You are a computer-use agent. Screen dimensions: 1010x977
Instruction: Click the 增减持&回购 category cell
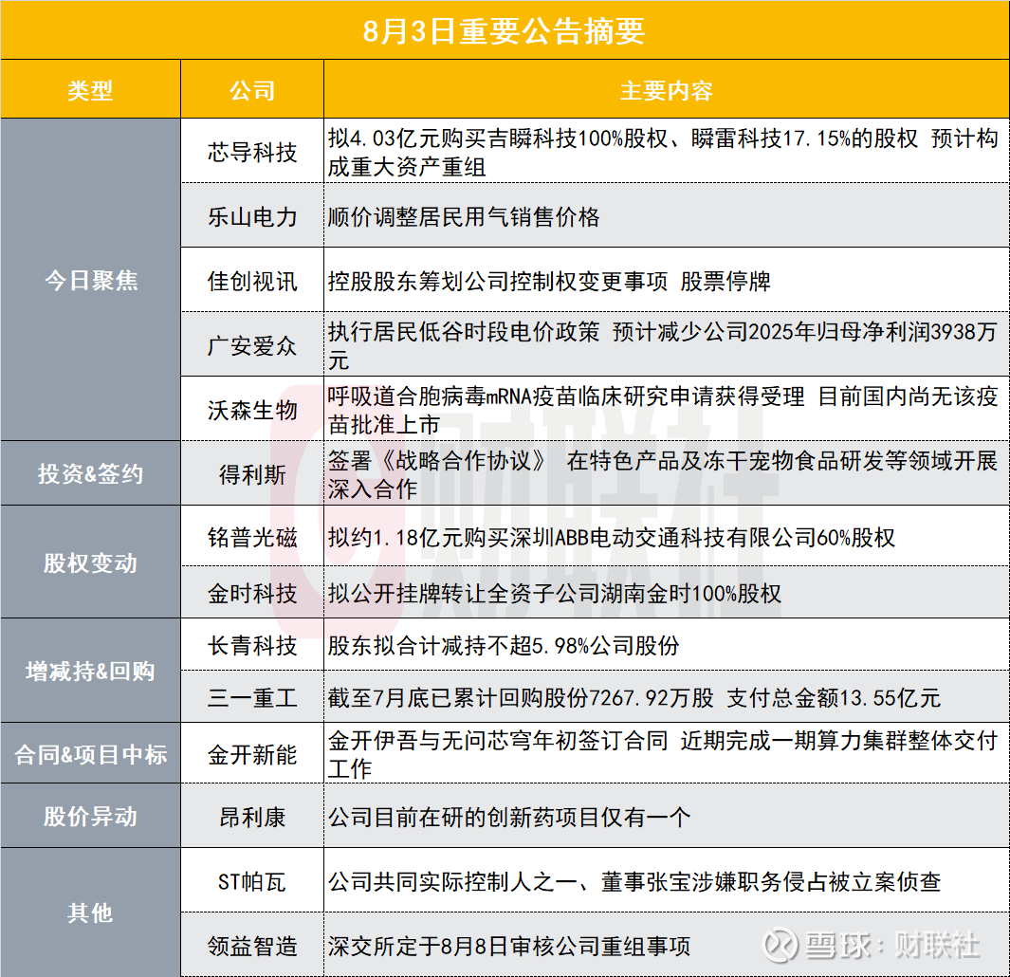90,671
